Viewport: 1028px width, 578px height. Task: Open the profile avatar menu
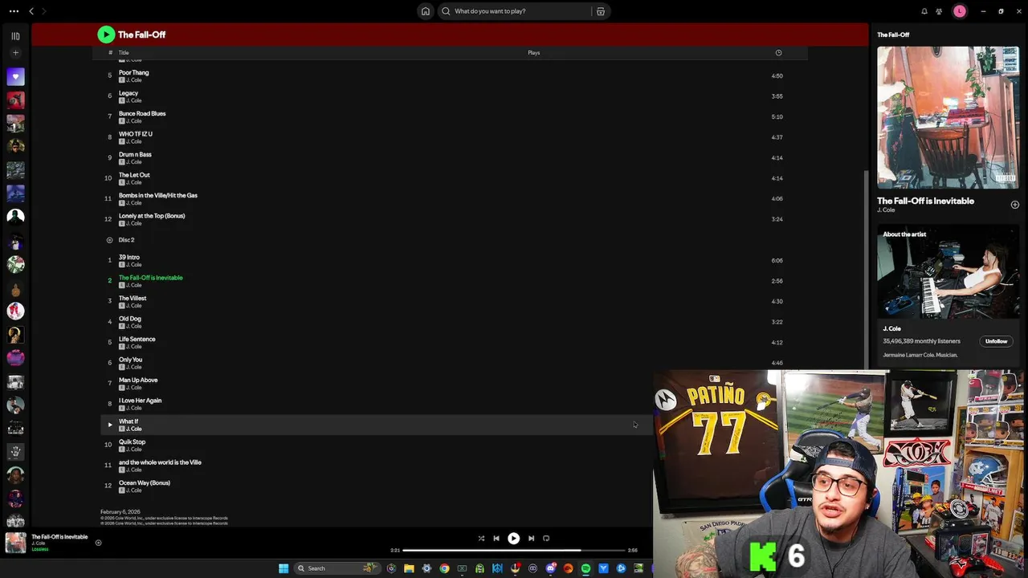[x=960, y=11]
